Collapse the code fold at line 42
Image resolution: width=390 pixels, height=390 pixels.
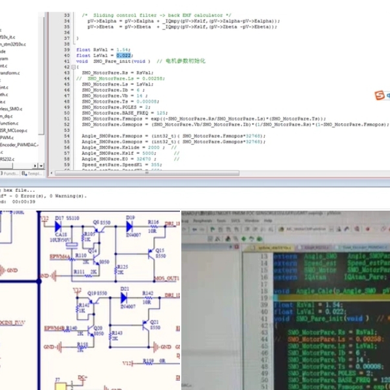pyautogui.click(x=74, y=67)
